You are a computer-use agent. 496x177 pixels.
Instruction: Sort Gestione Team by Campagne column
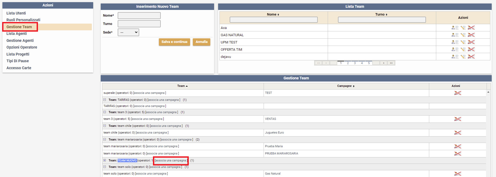point(346,86)
